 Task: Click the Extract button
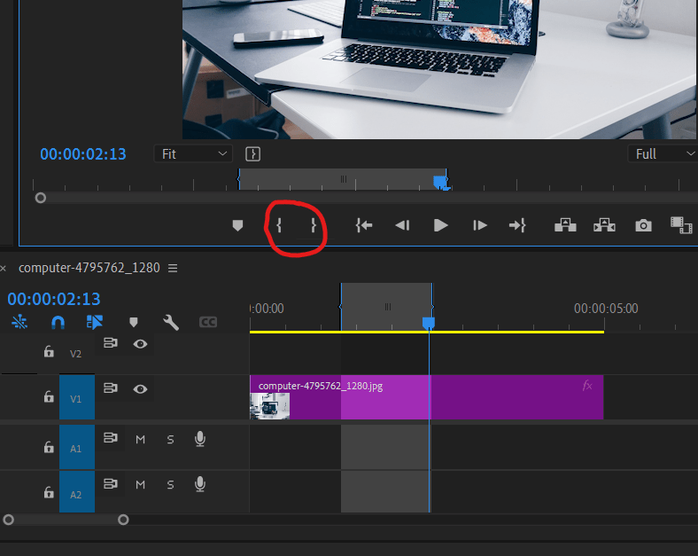point(604,226)
